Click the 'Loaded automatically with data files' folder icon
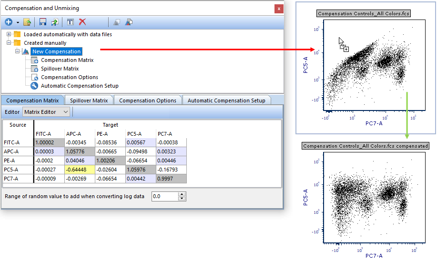 tap(17, 34)
